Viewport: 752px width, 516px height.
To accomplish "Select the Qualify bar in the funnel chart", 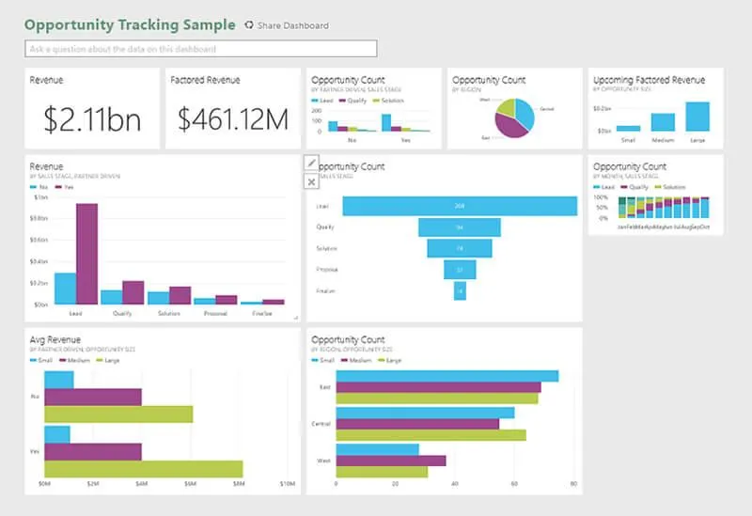I will tap(460, 227).
